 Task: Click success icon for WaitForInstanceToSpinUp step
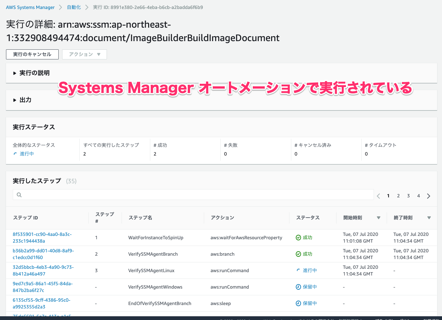(x=298, y=237)
